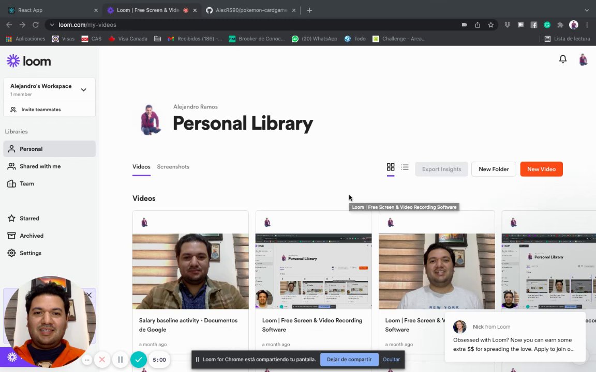Open the second video's Personal Library thumbnail
This screenshot has height=372, width=596.
(x=314, y=271)
